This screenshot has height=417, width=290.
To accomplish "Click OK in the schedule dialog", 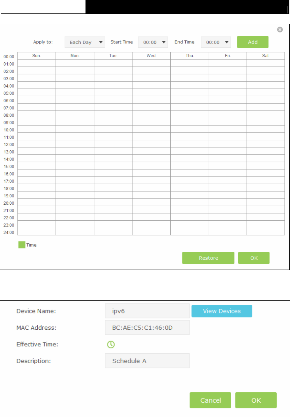I will coord(254,258).
